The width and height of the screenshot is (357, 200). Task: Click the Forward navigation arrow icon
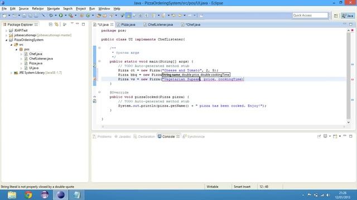(x=190, y=16)
